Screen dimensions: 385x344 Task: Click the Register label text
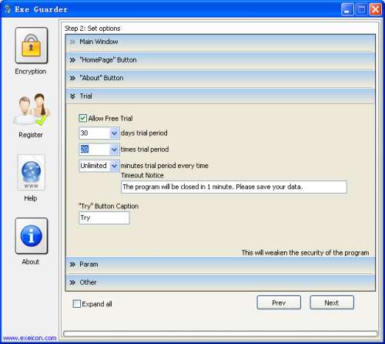click(x=31, y=135)
